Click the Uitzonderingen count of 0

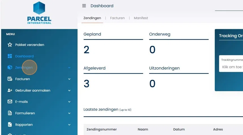152,84
